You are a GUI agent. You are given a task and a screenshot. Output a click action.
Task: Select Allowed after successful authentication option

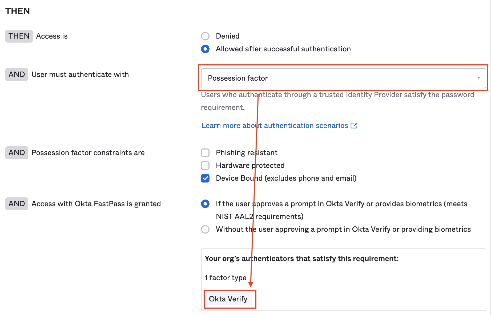[x=205, y=49]
